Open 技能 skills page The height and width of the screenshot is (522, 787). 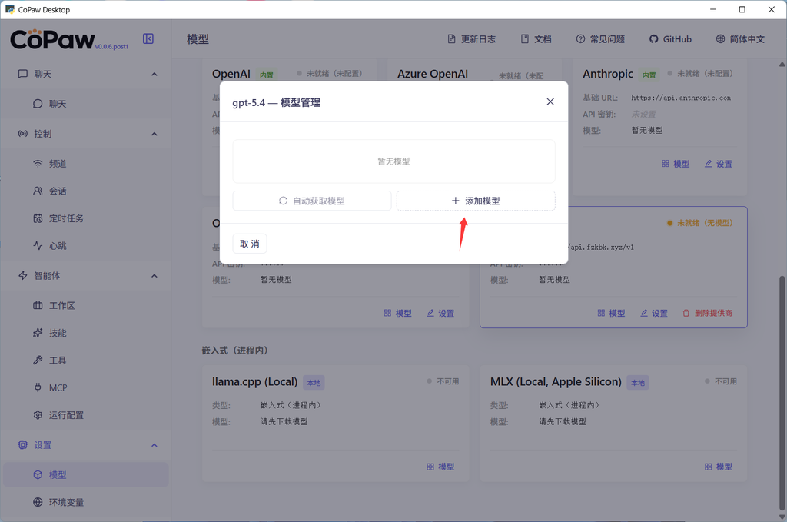[x=85, y=334]
